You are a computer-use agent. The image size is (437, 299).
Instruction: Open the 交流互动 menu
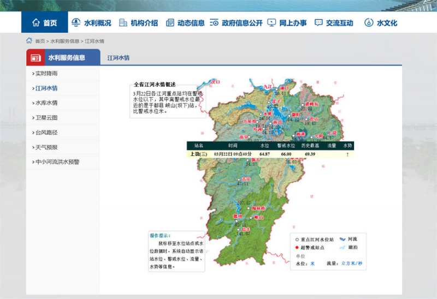click(334, 22)
